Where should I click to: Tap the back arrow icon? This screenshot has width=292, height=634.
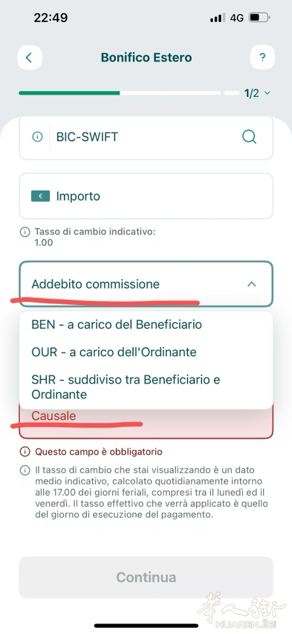[x=29, y=58]
